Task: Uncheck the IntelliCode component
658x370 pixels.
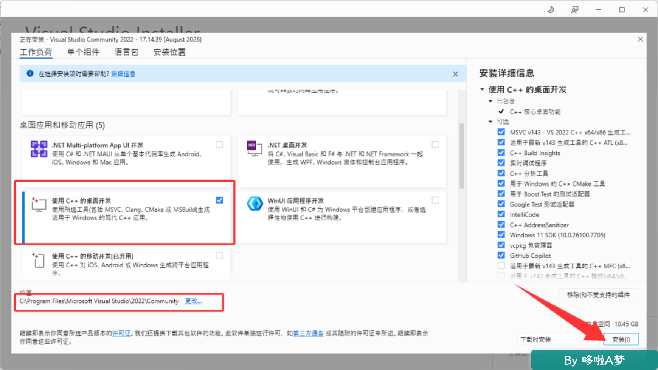Action: (501, 214)
